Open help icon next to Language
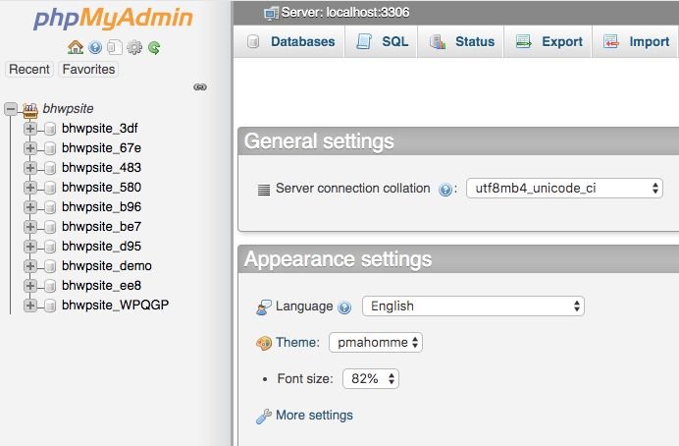The width and height of the screenshot is (679, 446). pyautogui.click(x=344, y=307)
